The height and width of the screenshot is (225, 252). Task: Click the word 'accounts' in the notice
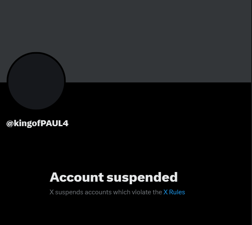98,192
